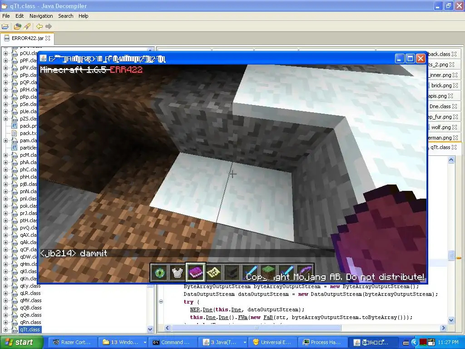Switch to Razer Cortex taskbar button
The image size is (465, 349).
coord(73,342)
